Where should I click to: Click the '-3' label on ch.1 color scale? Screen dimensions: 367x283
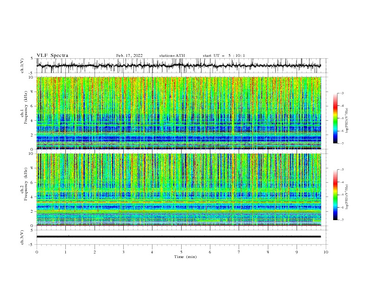pos(342,93)
